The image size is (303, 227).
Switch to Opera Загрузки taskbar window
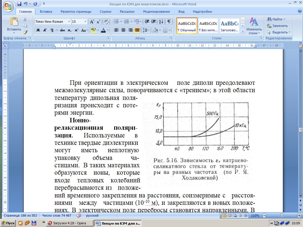(70, 223)
